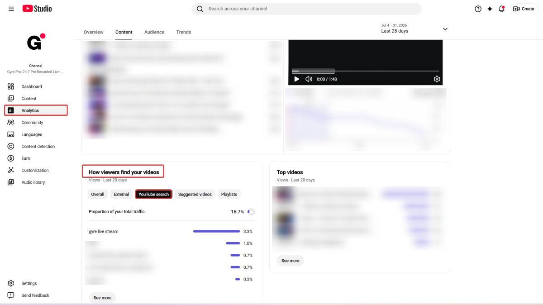Select the Content analytics tab

click(124, 32)
